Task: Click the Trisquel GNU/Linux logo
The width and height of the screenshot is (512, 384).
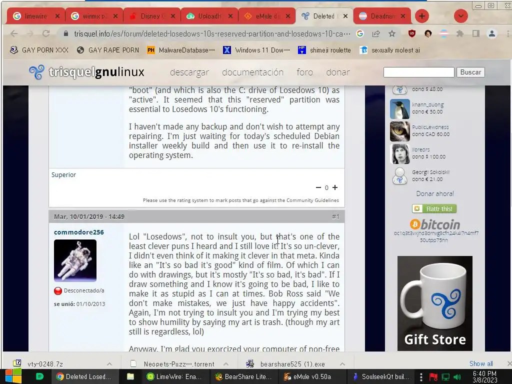Action: 86,72
